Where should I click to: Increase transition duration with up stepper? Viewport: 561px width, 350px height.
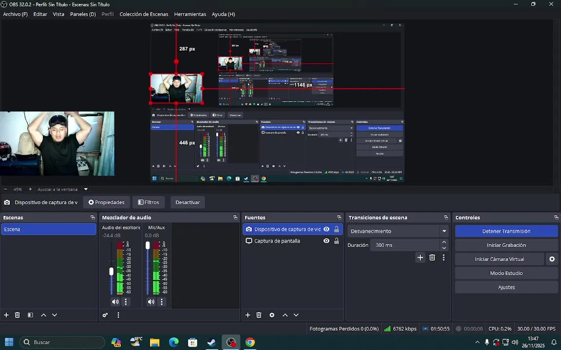coord(444,242)
